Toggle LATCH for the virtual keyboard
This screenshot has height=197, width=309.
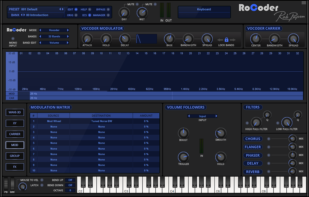tap(41, 185)
